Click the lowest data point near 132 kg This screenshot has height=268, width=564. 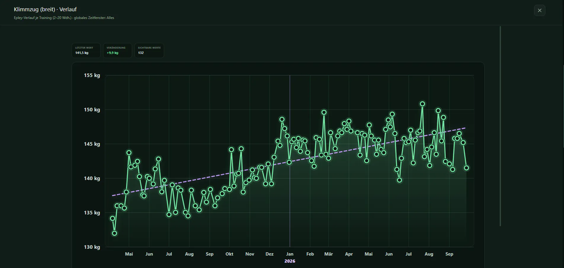point(114,233)
